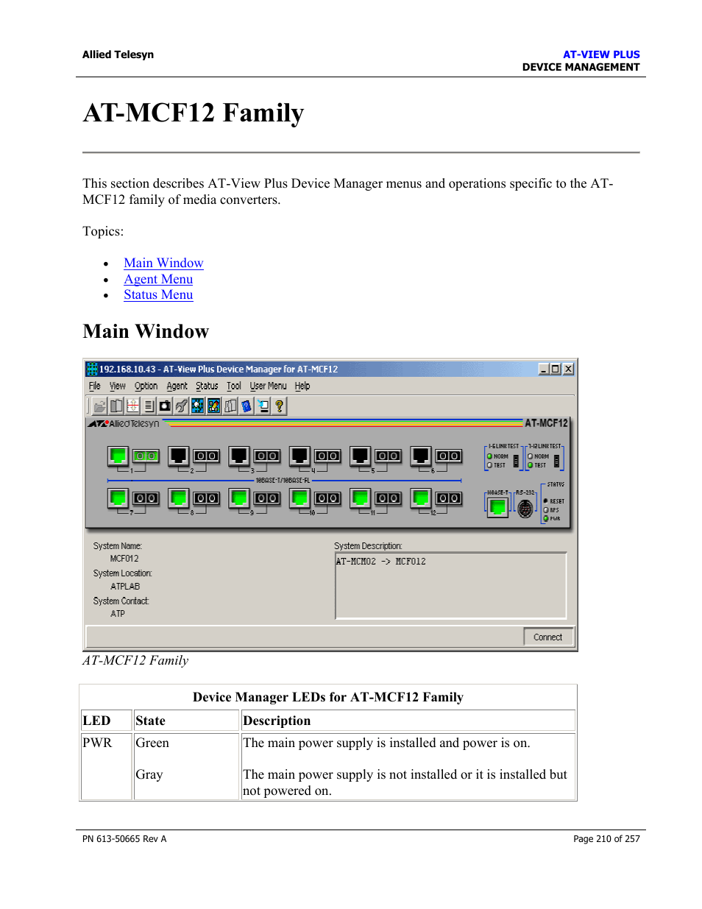Open the File menu
702x909 pixels.
(x=95, y=386)
